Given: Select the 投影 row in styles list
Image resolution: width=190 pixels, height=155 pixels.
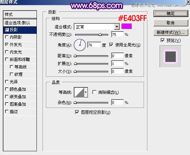Looking at the screenshot, I should 20,30.
